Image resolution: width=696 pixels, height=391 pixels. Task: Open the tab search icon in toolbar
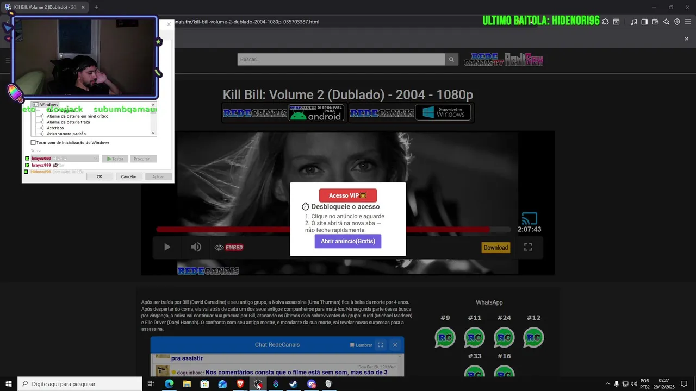[x=616, y=22]
